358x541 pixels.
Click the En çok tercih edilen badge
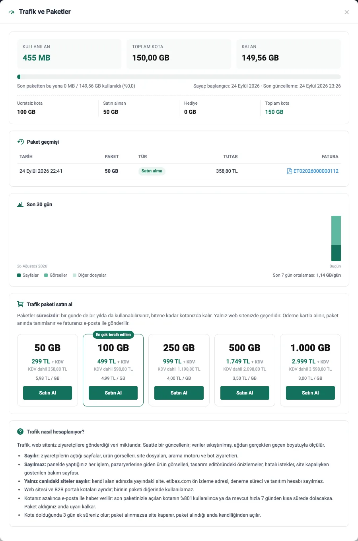[x=113, y=335]
